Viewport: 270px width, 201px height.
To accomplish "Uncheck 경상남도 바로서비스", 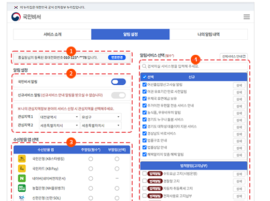I will (x=145, y=133).
